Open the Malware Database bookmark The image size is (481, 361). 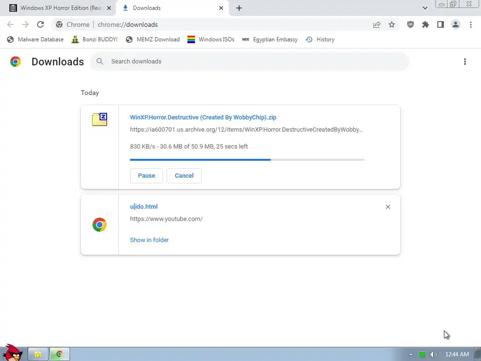click(x=35, y=39)
